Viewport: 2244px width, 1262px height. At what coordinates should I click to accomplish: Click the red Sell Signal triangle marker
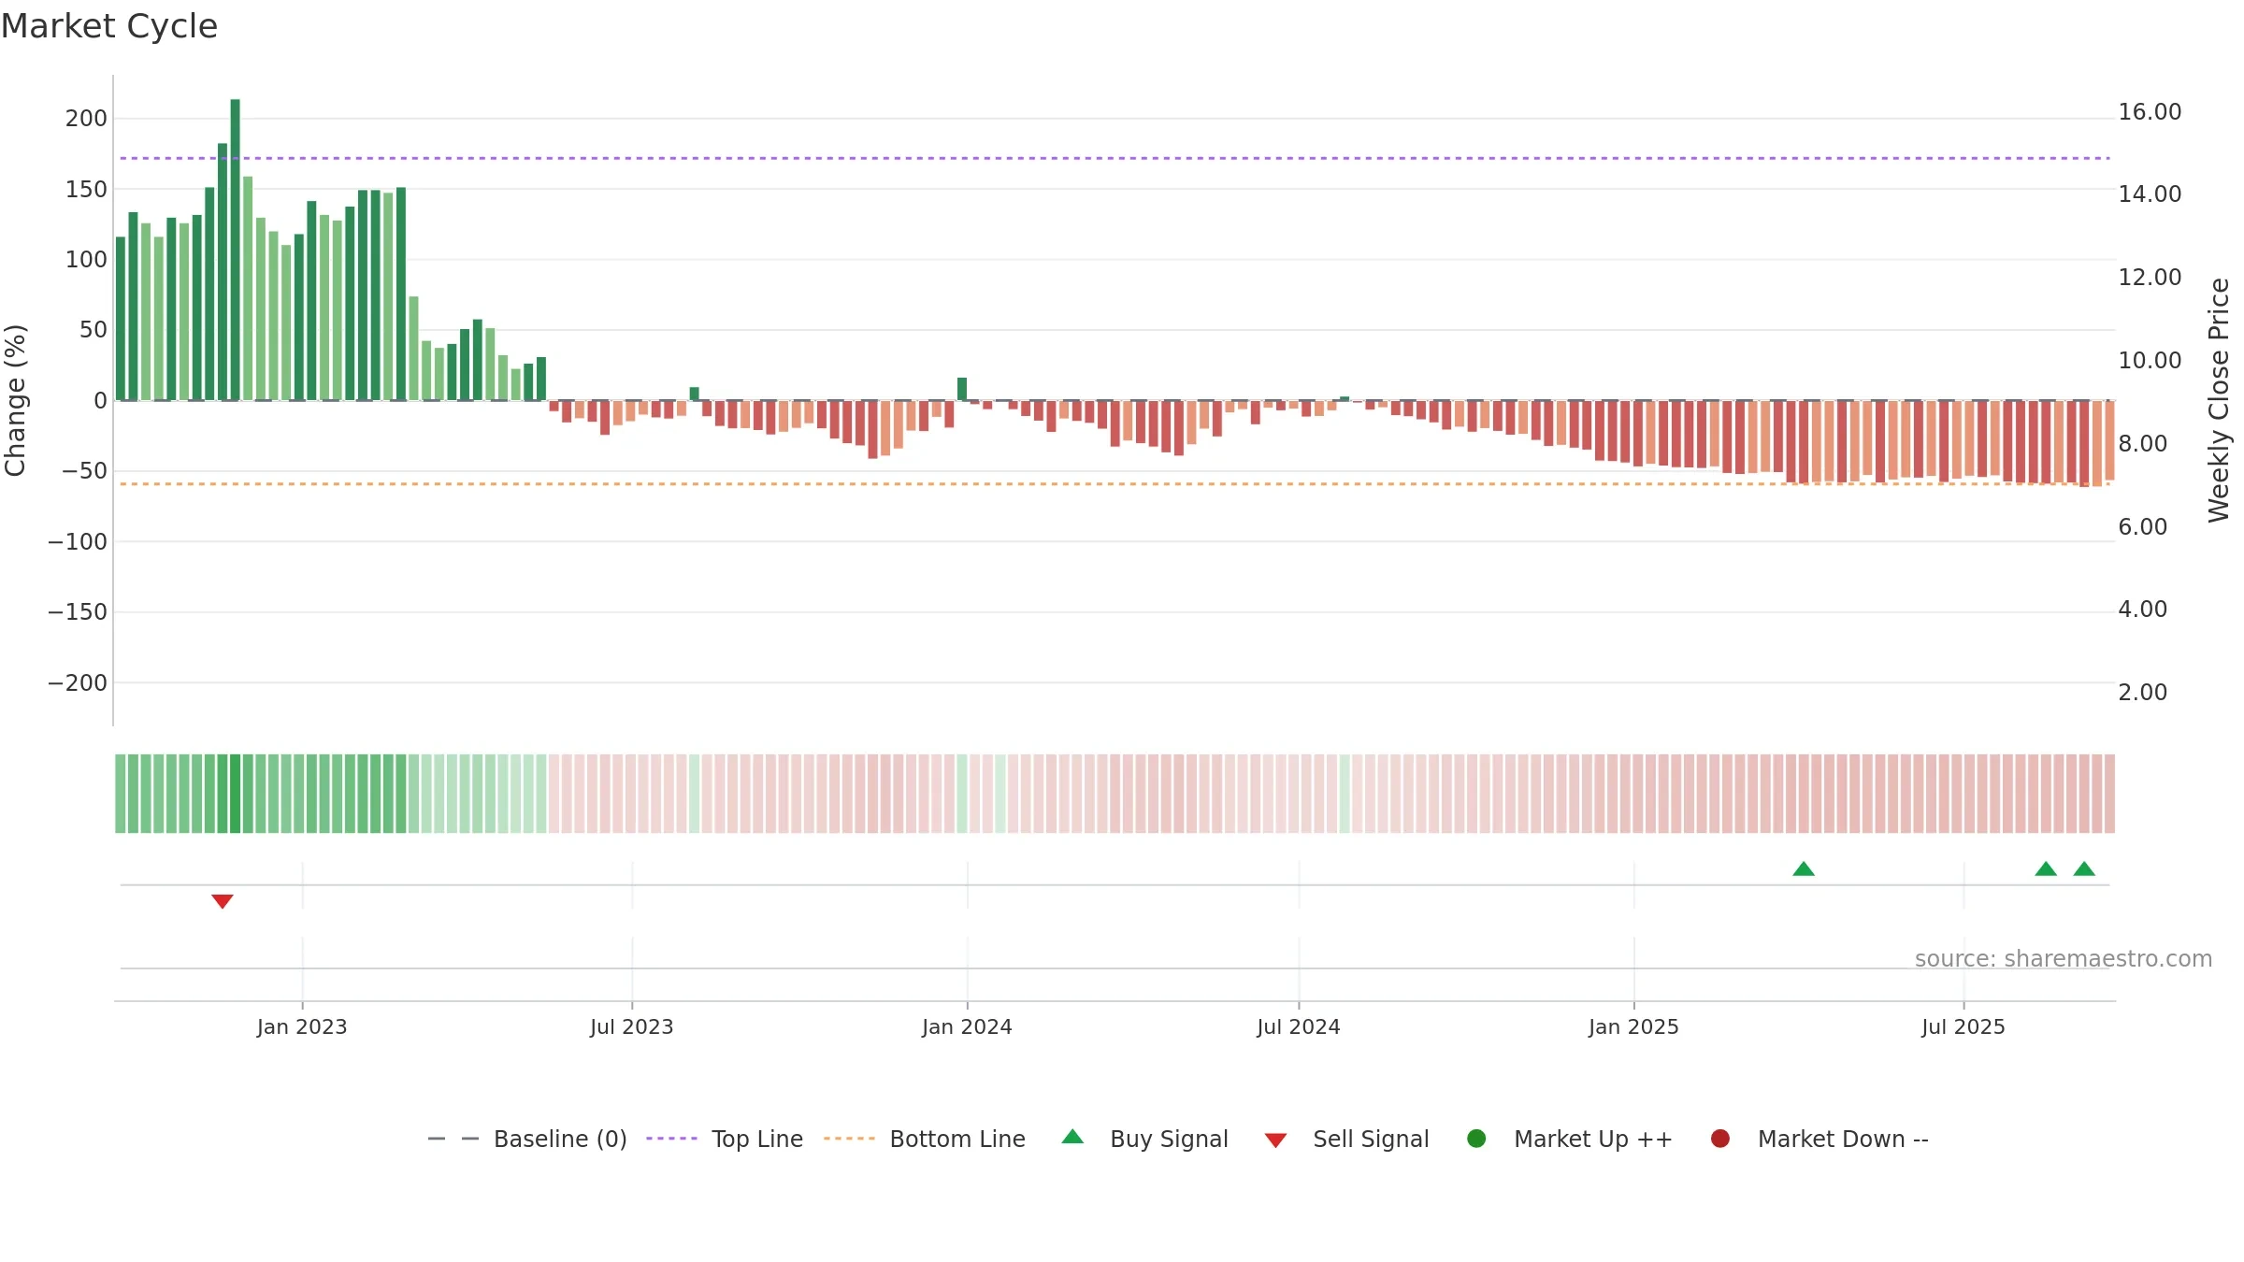pyautogui.click(x=223, y=901)
